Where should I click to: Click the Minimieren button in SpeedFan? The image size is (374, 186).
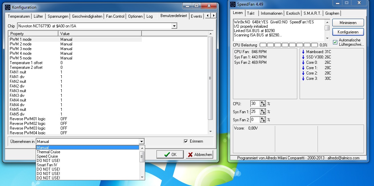(x=348, y=23)
